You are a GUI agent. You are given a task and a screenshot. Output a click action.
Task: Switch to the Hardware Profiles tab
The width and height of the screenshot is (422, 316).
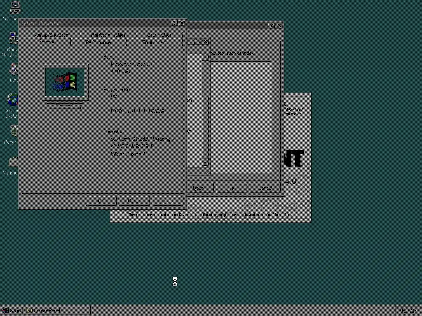[x=108, y=35]
